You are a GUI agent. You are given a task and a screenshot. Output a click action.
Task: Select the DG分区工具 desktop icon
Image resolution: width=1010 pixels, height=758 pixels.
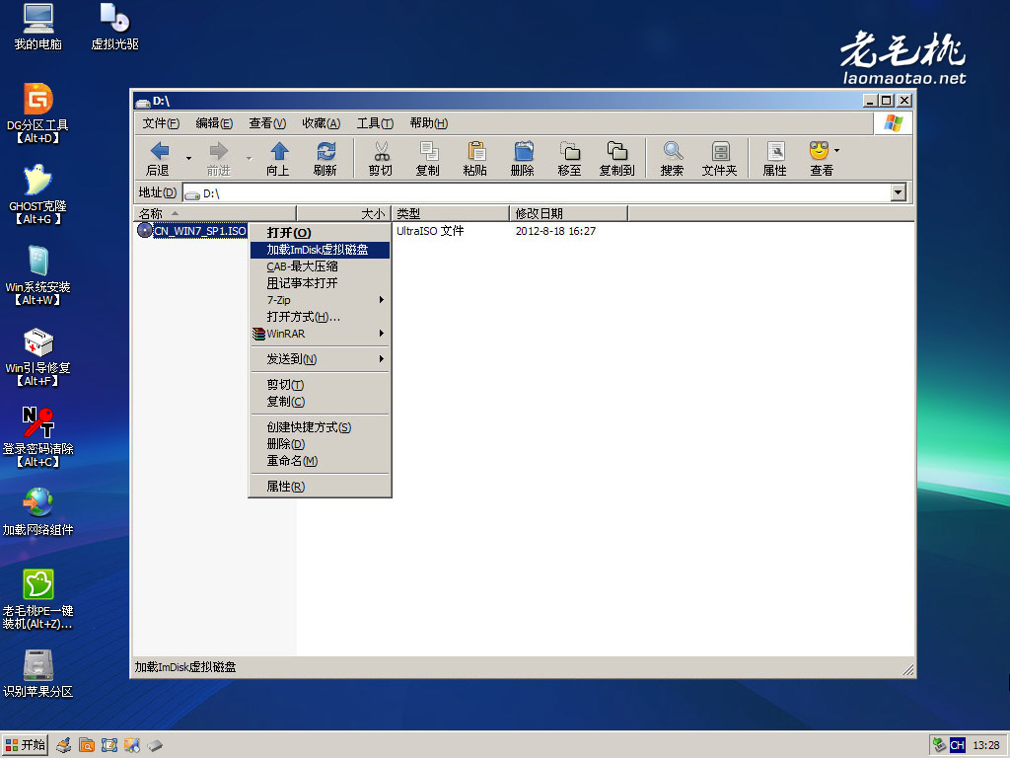[38, 114]
